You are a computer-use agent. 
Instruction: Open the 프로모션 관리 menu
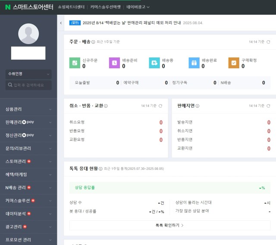click(28, 240)
